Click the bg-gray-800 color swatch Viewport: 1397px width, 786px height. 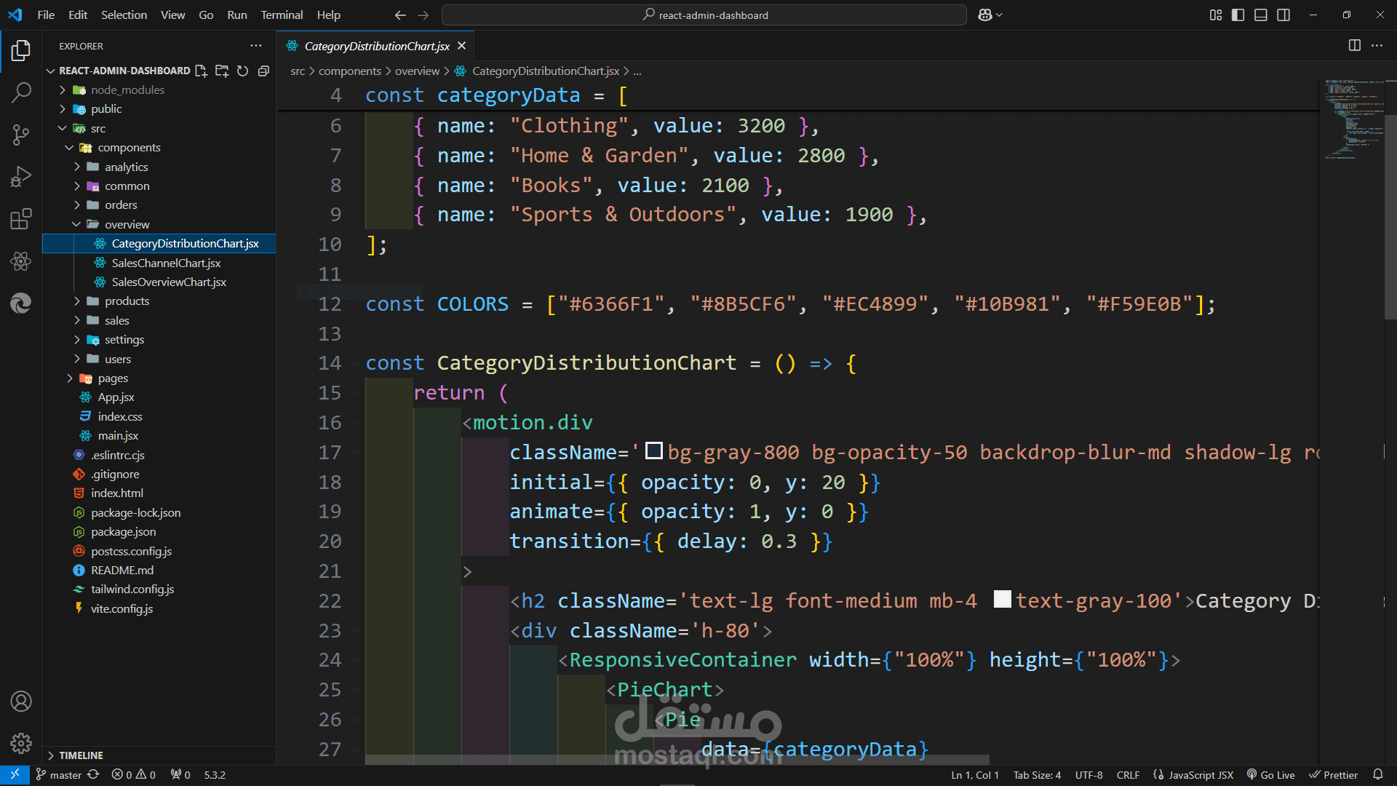click(653, 451)
